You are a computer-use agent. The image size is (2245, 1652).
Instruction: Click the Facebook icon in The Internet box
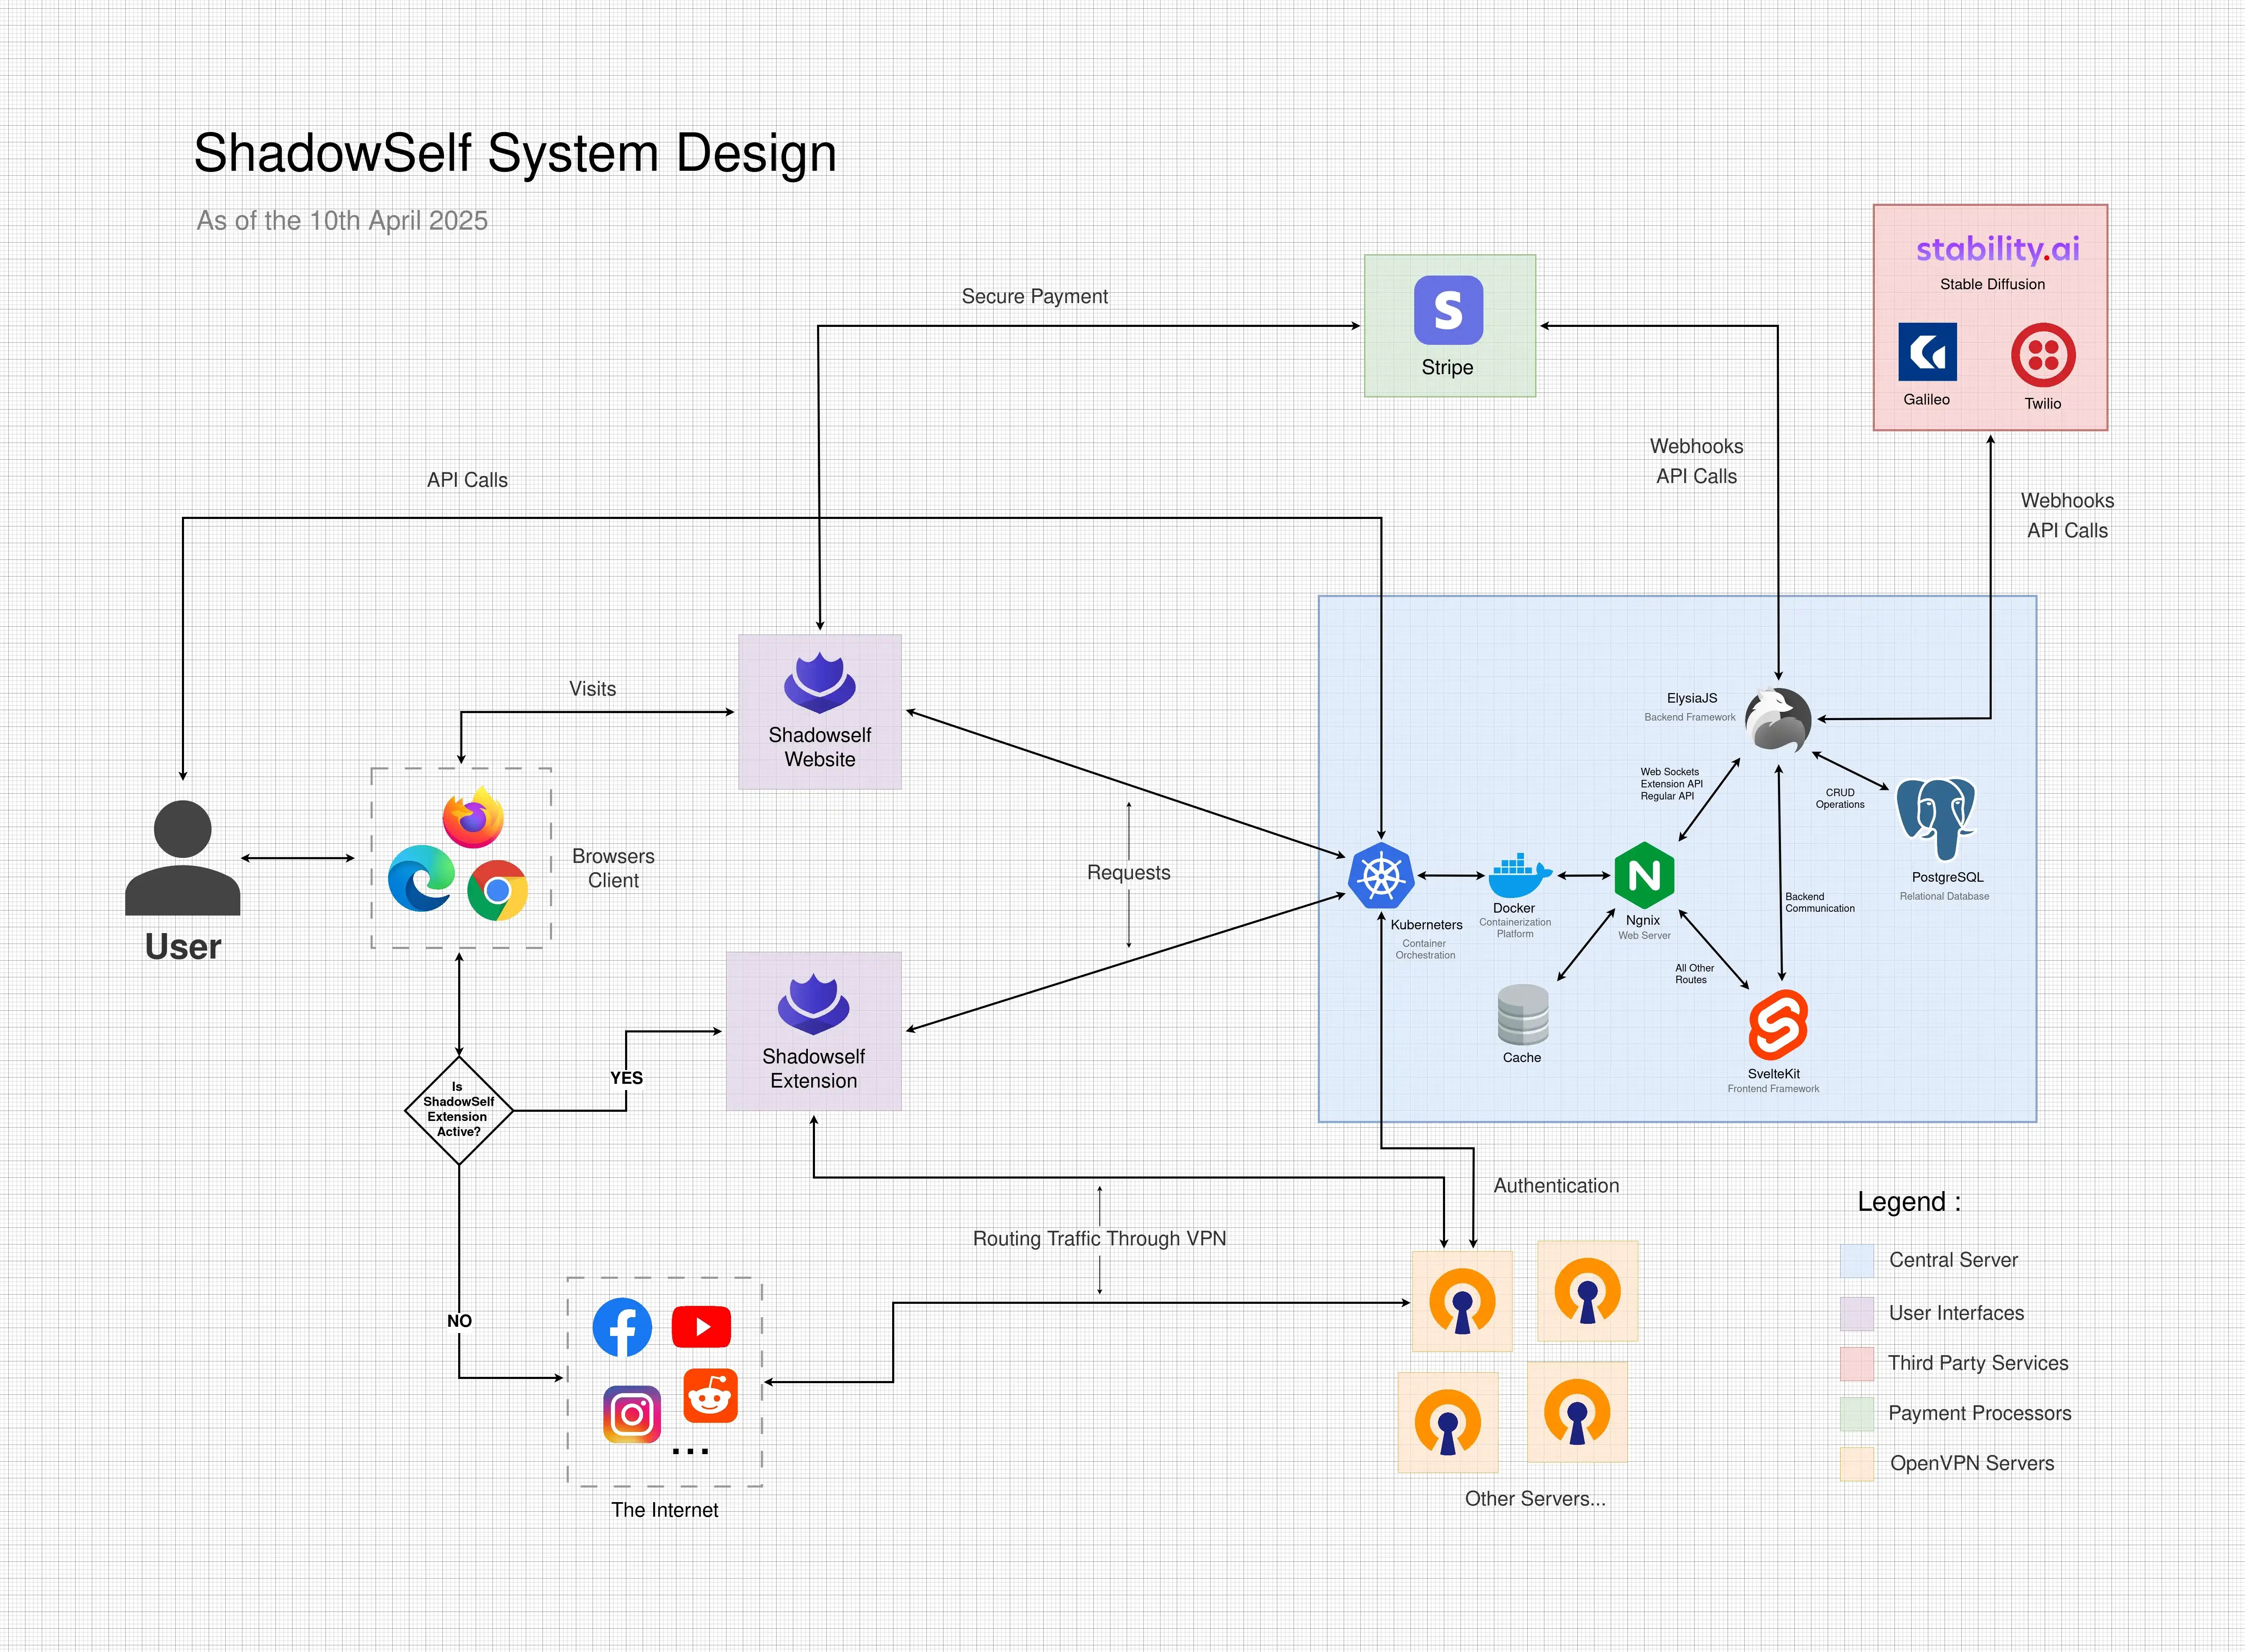(x=622, y=1327)
